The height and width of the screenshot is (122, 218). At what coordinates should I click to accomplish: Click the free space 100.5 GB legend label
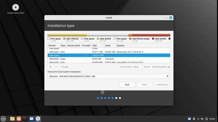coord(121,39)
